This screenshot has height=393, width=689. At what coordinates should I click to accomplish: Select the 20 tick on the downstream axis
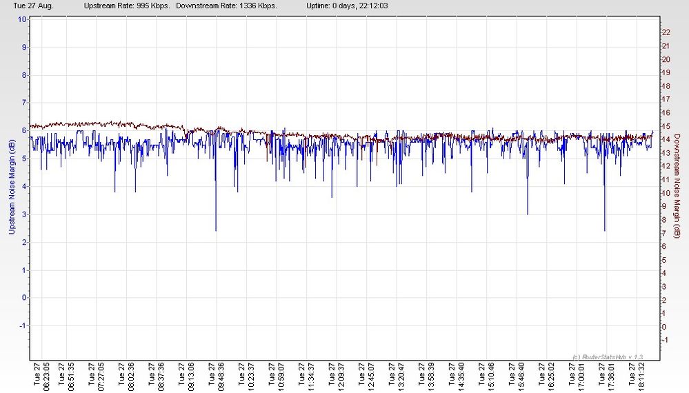[666, 59]
